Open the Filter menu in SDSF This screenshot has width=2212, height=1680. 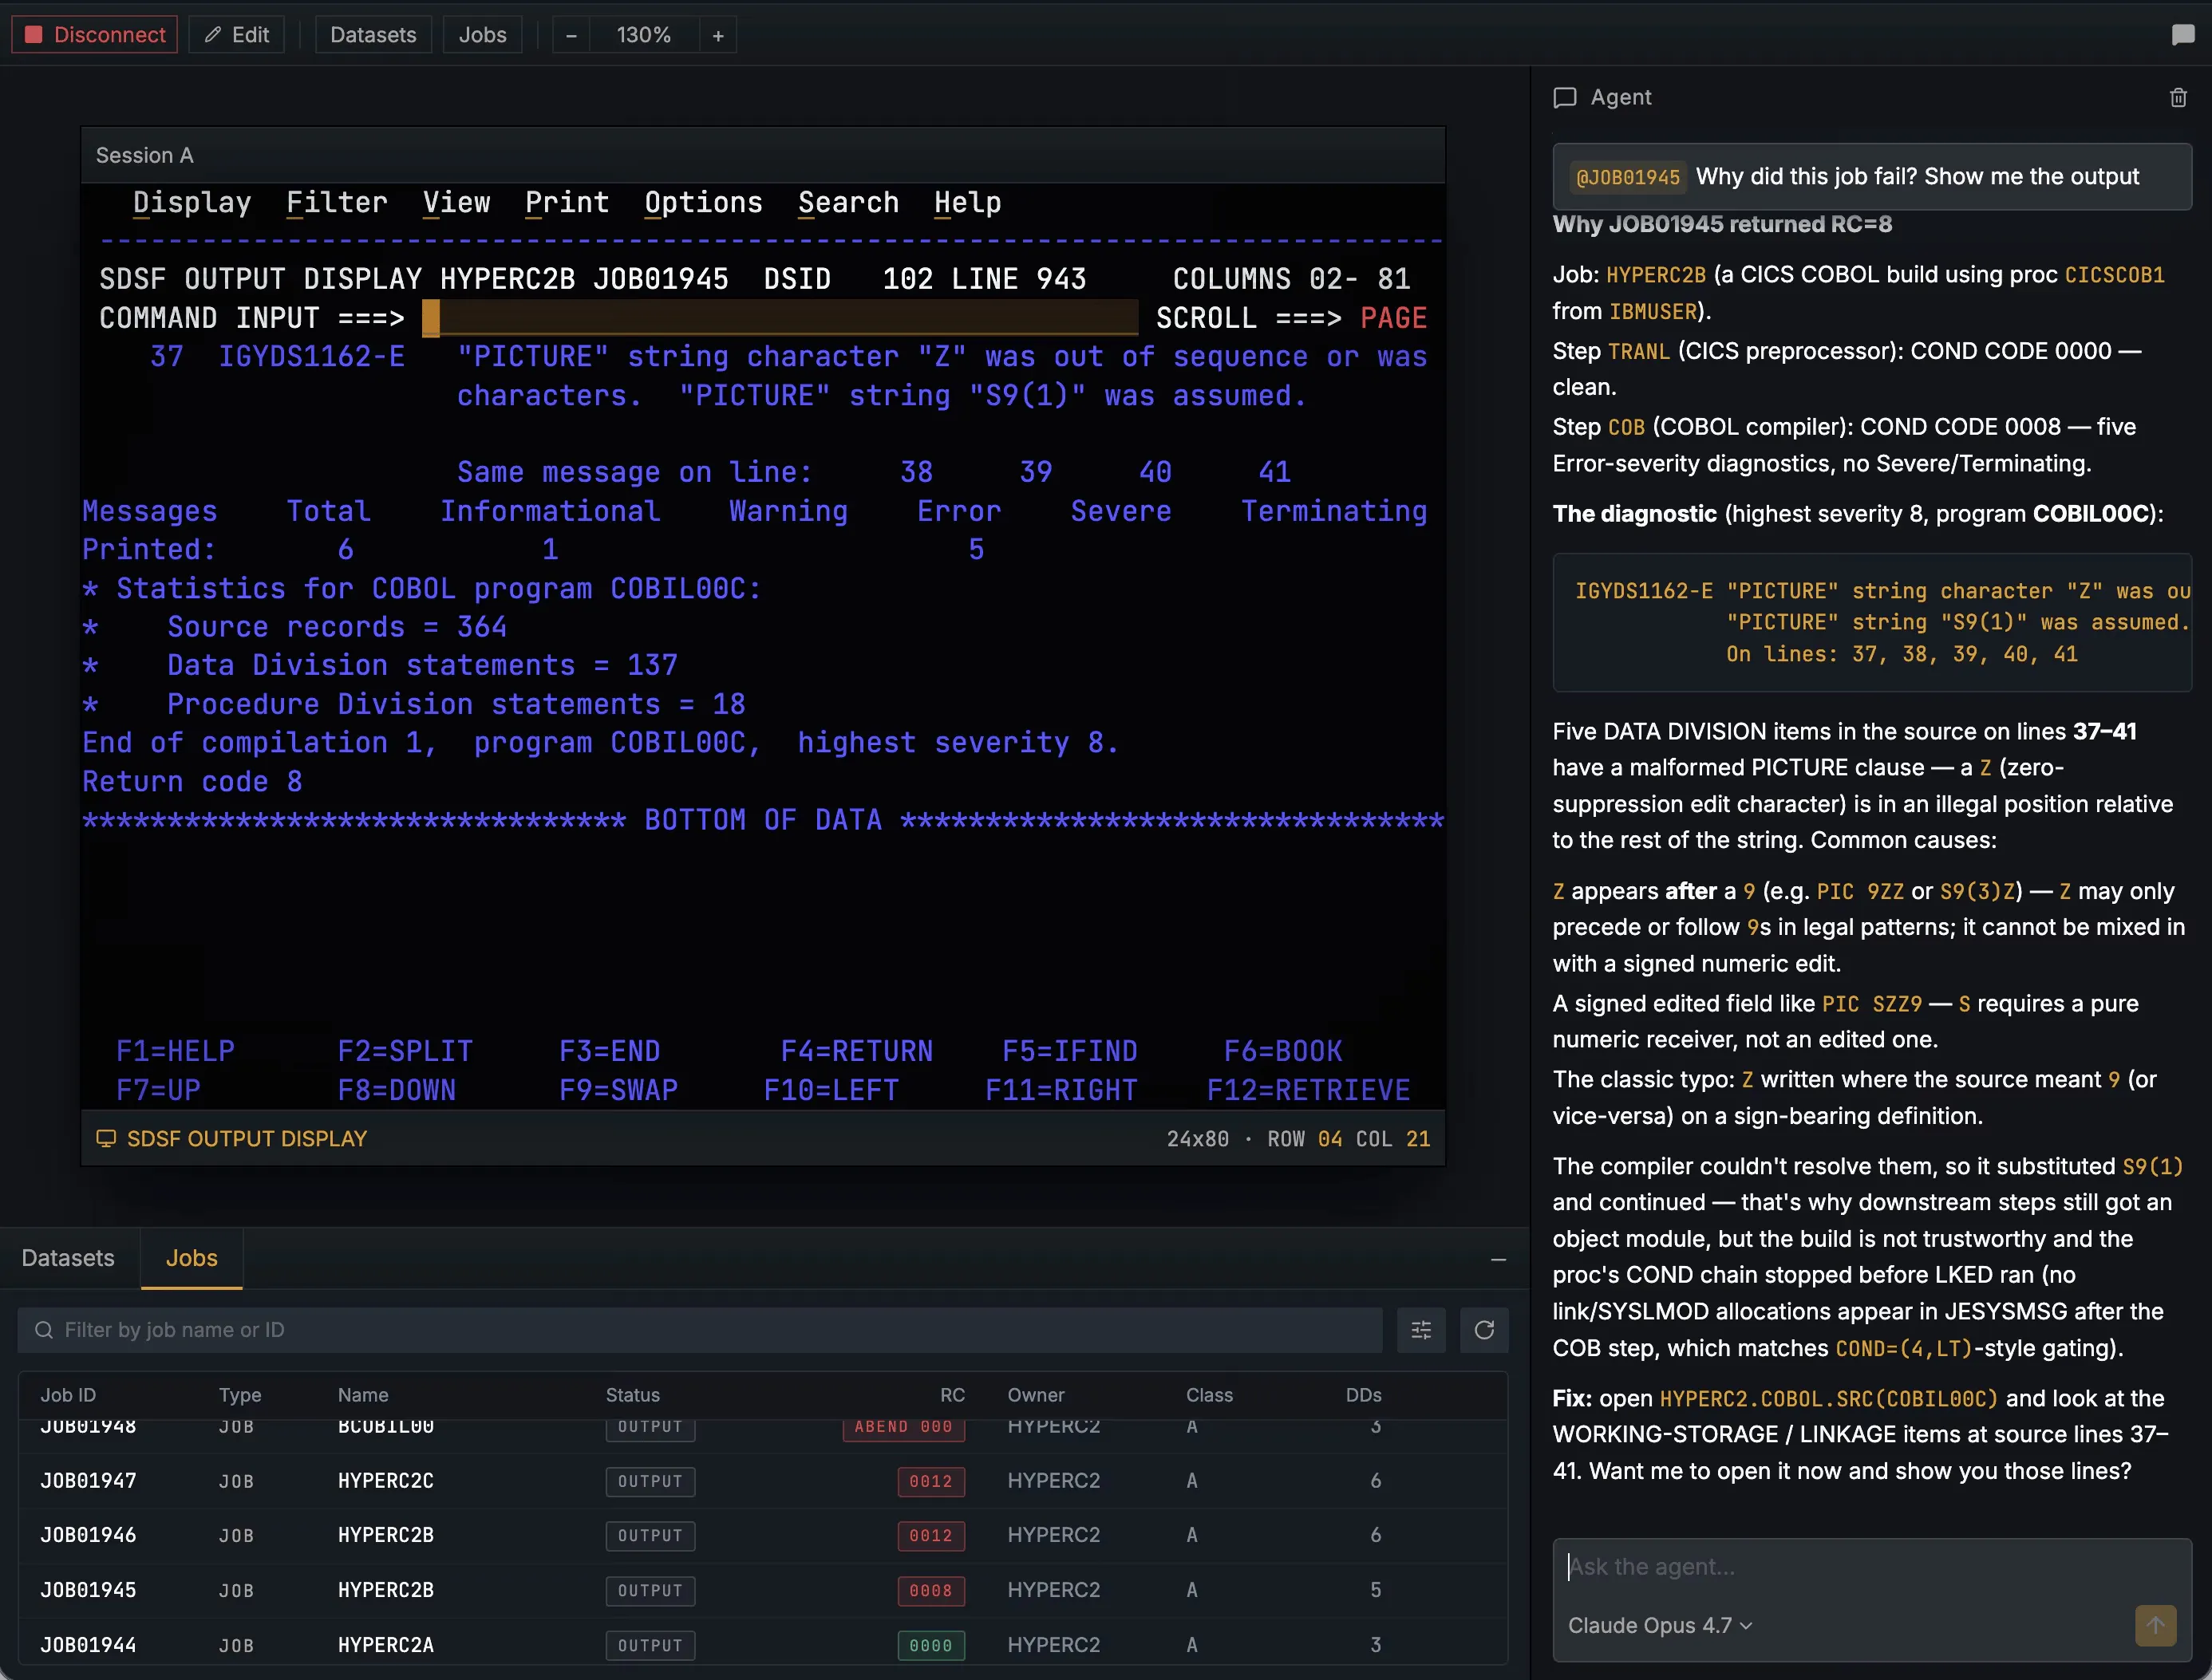click(338, 203)
